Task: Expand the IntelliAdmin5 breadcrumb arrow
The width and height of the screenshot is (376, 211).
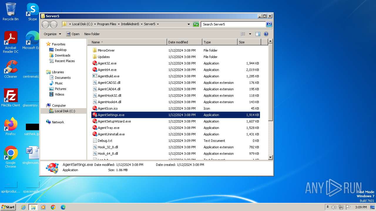Action: [x=142, y=24]
